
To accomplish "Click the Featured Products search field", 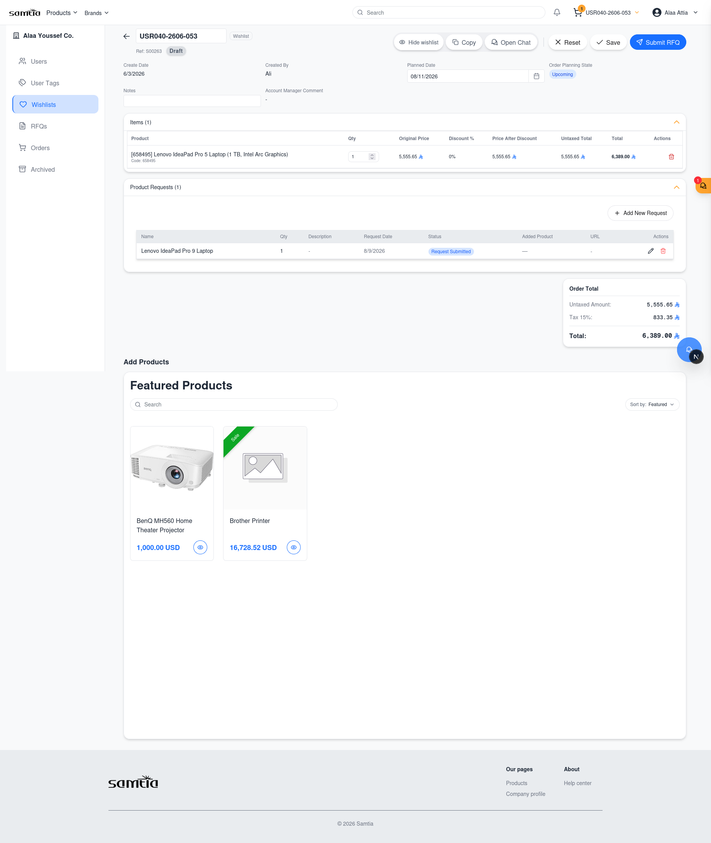I will pyautogui.click(x=234, y=405).
